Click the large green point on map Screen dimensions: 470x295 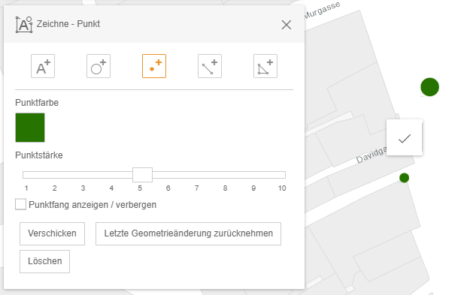point(430,87)
